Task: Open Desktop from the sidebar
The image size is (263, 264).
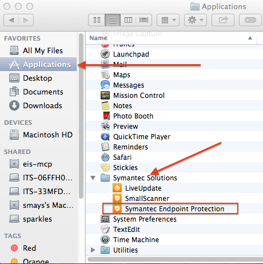Action: [38, 78]
